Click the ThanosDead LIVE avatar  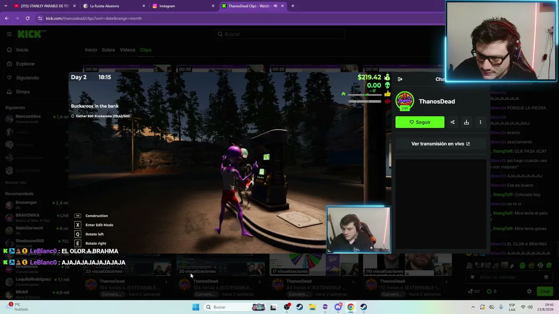coord(405,101)
